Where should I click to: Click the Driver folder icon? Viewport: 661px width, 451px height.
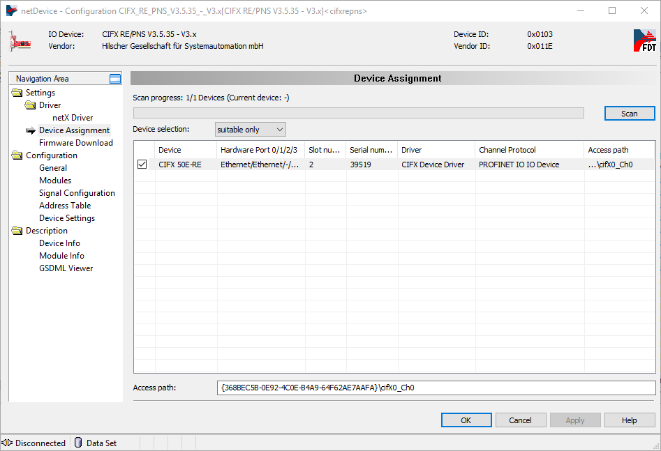pos(30,105)
